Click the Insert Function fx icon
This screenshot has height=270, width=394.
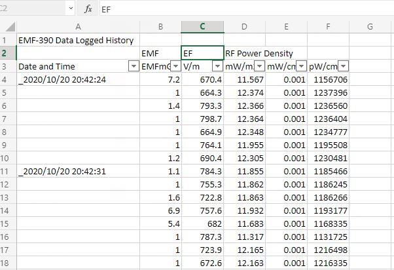pos(88,9)
